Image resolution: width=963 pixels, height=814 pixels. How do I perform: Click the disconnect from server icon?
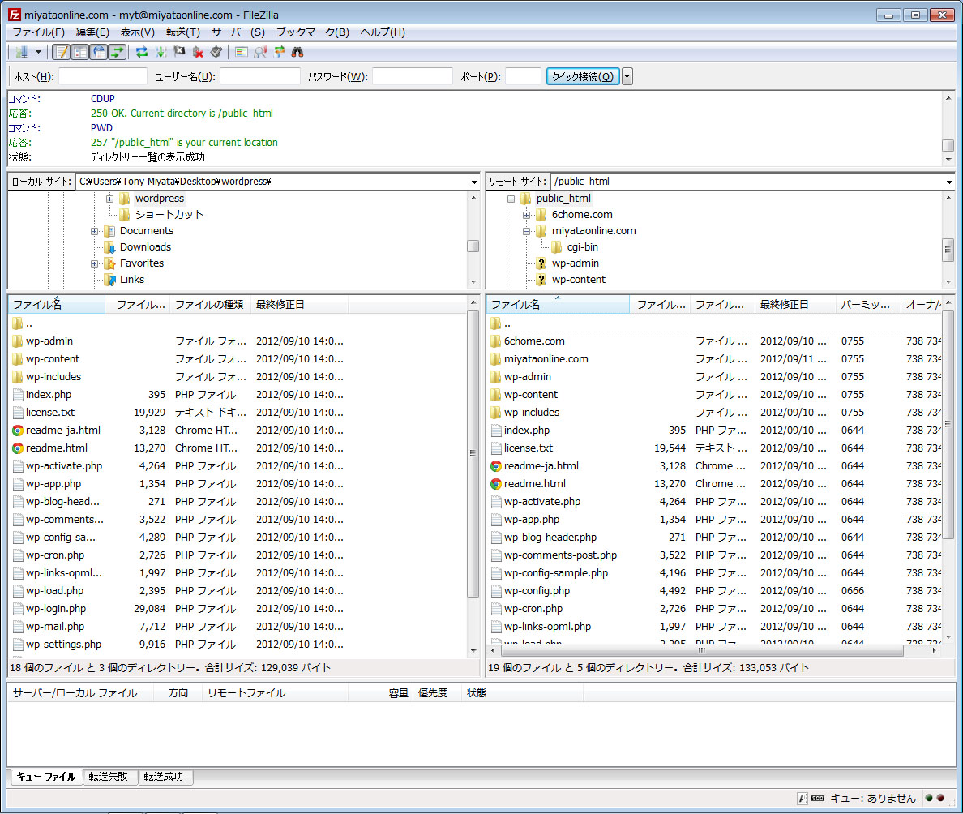pos(197,52)
